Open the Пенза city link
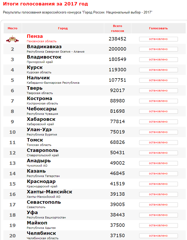187x240 pixels. (x=35, y=37)
